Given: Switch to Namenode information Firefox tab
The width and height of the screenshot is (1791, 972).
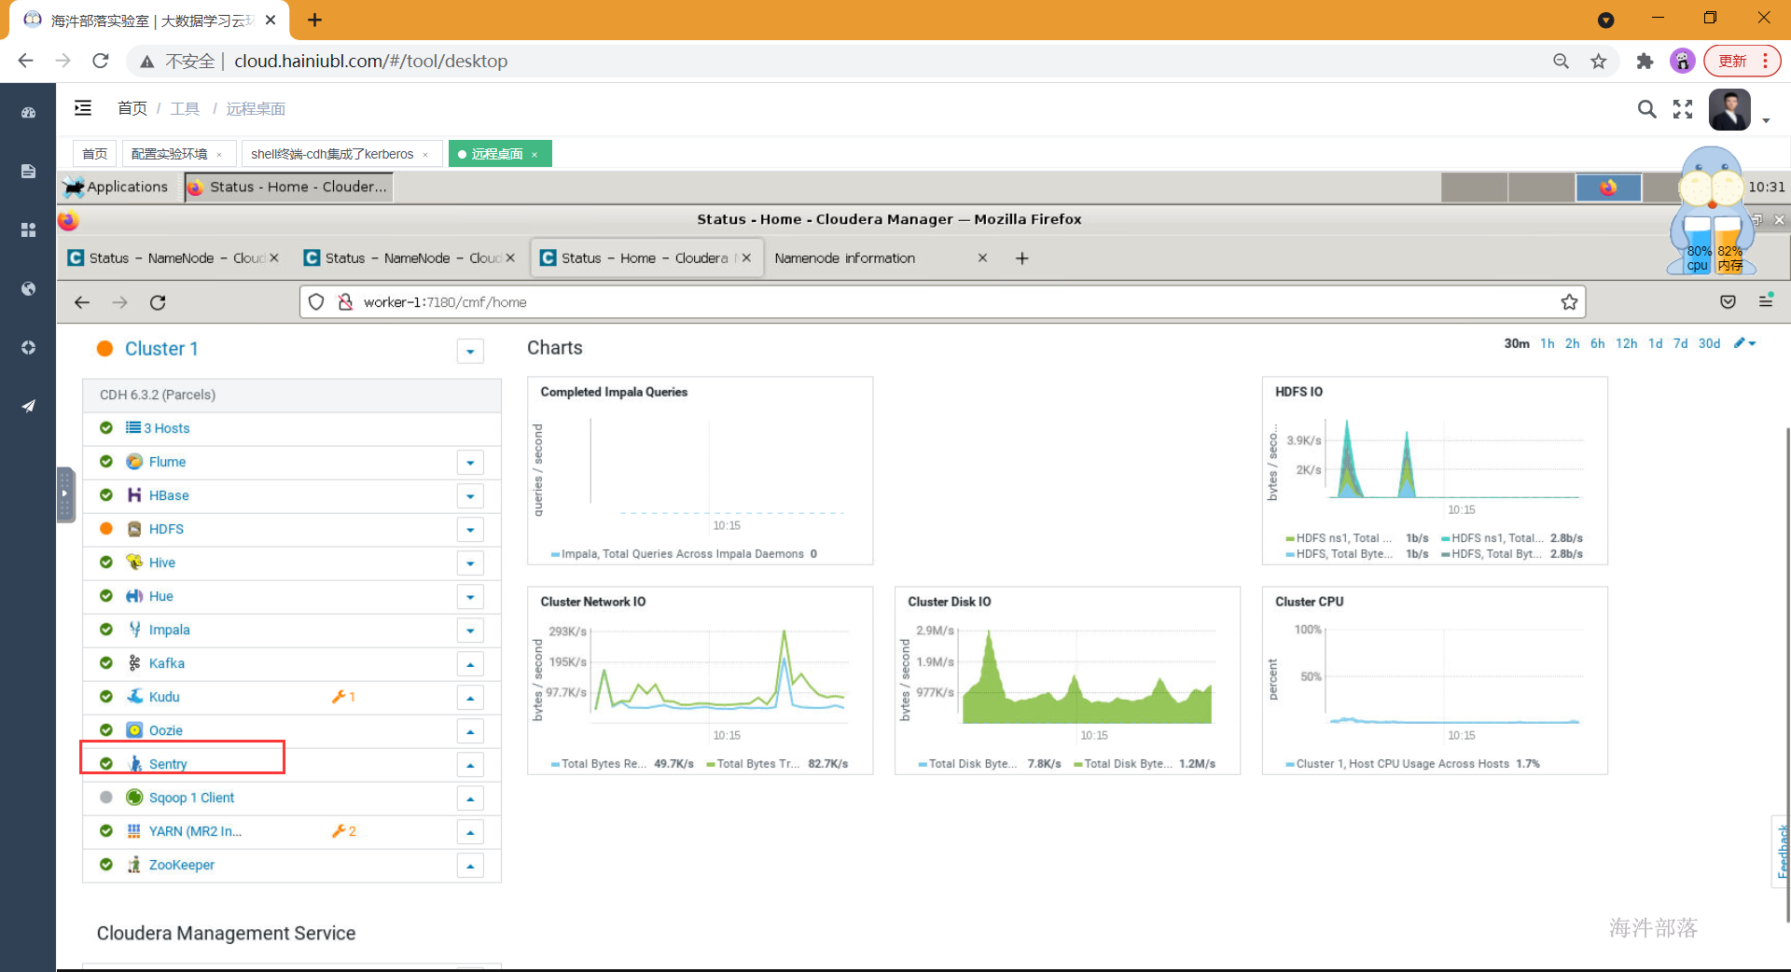Looking at the screenshot, I should pos(880,258).
